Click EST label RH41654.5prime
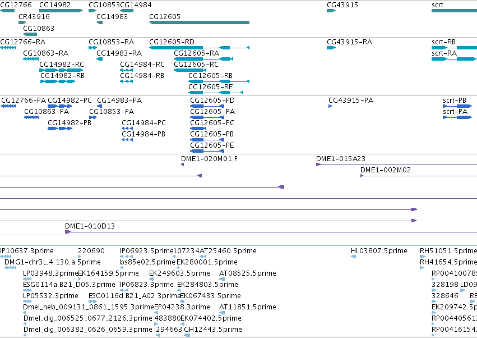Screen dimensions: 477x338 (448, 262)
